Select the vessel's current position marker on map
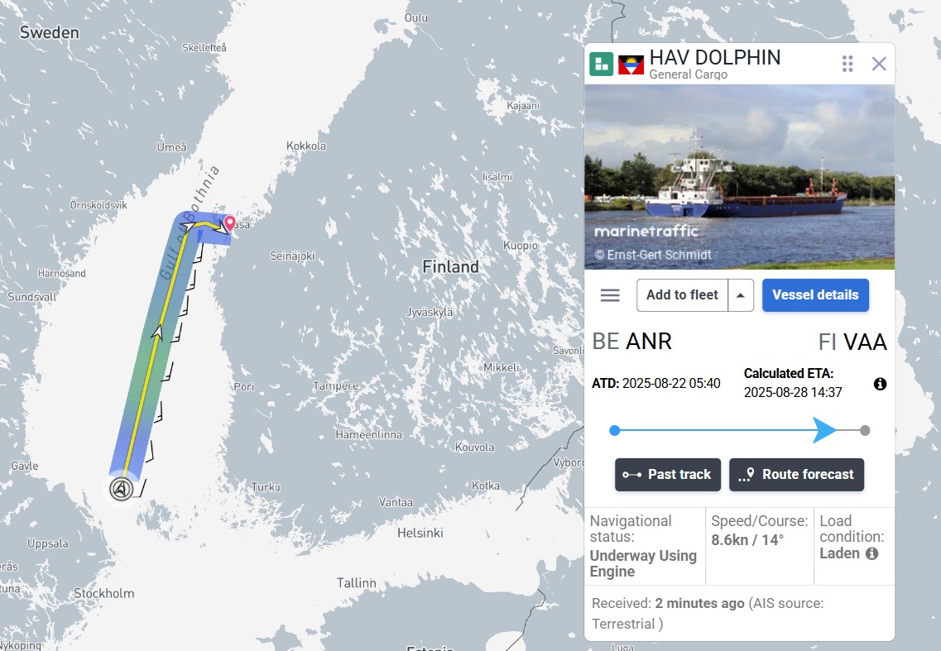 (122, 489)
